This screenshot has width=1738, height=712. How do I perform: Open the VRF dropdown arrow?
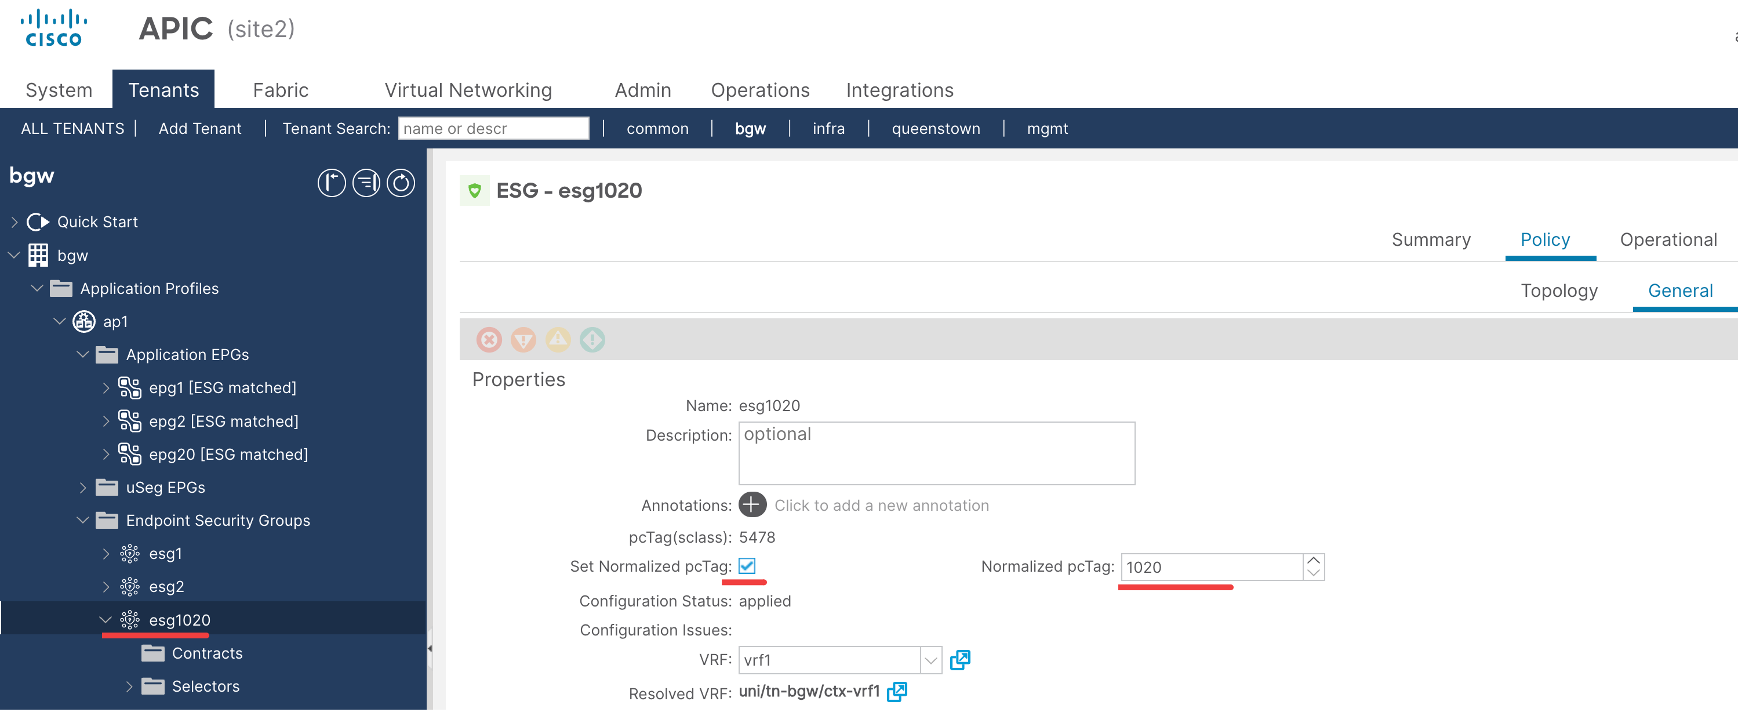931,660
